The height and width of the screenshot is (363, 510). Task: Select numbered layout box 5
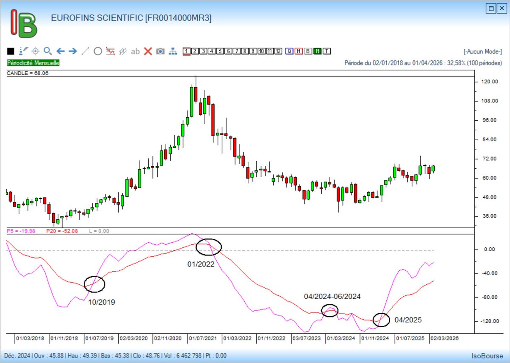220,51
